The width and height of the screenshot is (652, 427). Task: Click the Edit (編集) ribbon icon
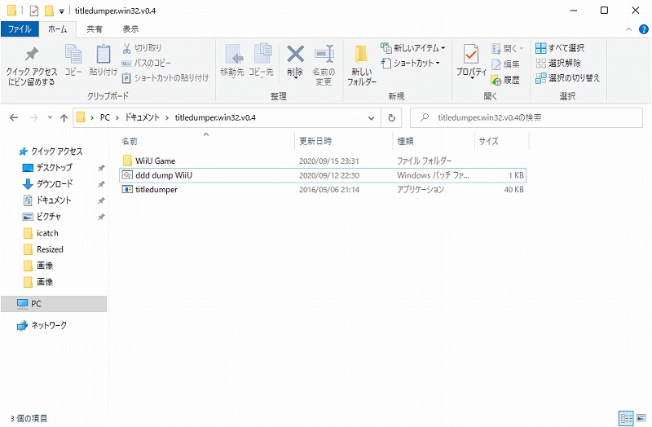[x=505, y=64]
